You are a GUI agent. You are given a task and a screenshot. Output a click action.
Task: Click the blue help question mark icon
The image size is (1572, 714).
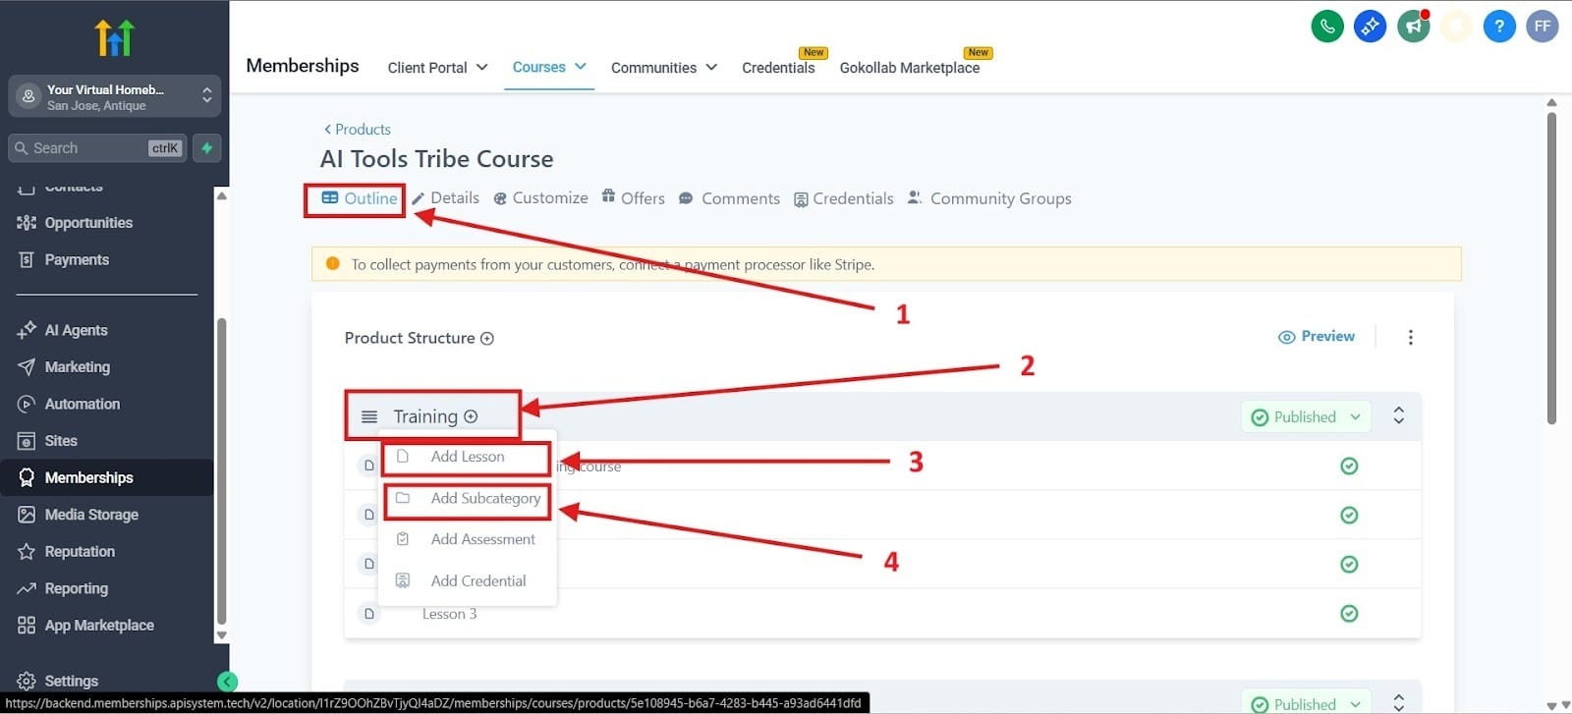pyautogui.click(x=1499, y=27)
